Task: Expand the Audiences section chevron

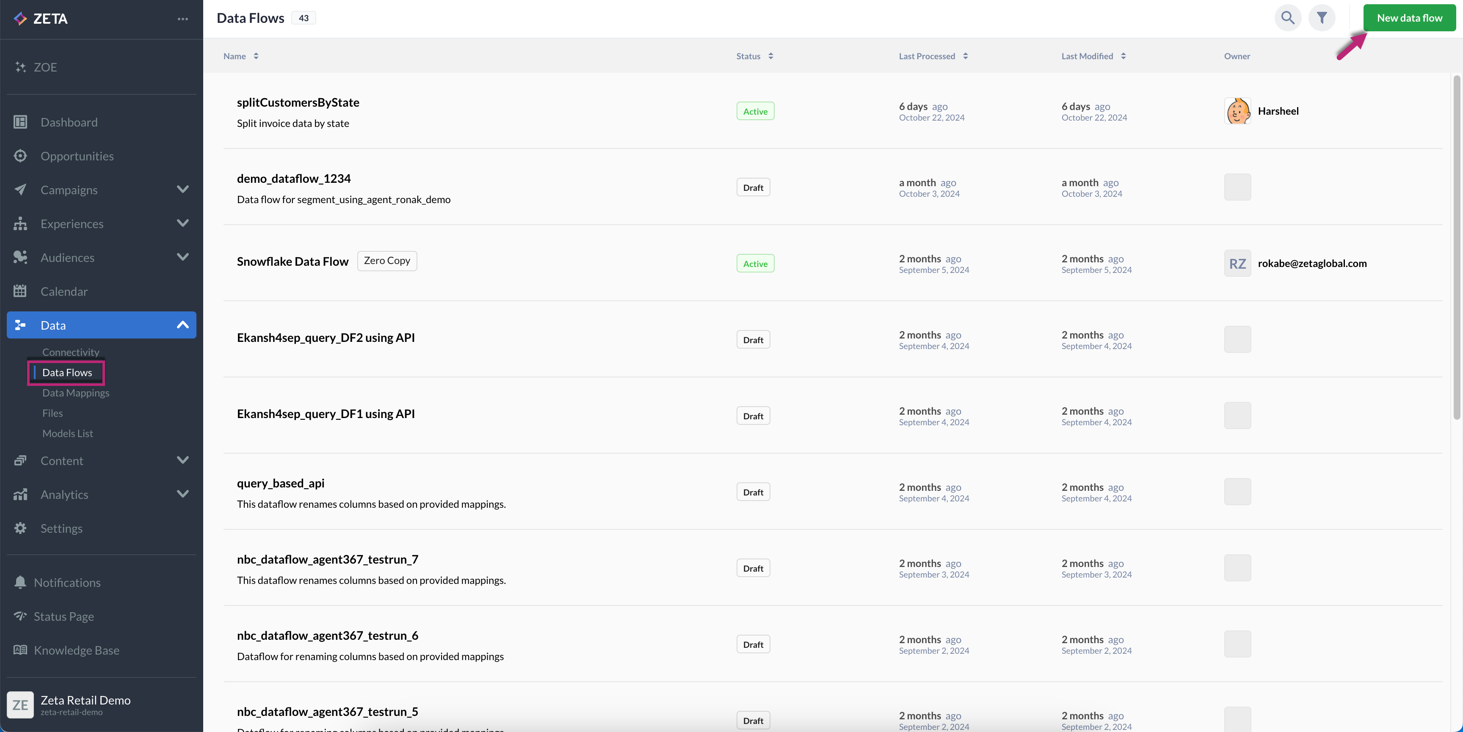Action: point(182,257)
